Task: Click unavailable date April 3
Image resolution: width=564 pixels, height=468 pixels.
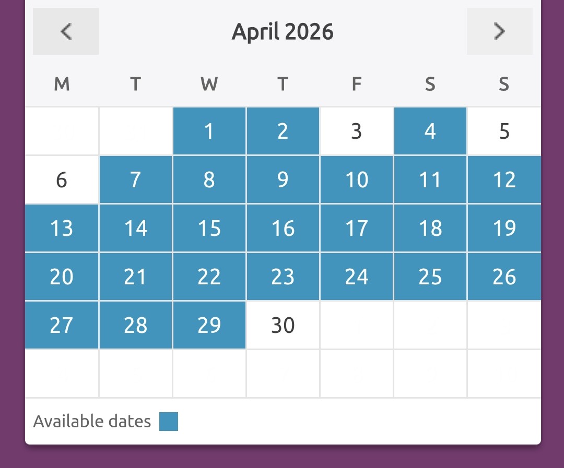Action: click(x=357, y=131)
